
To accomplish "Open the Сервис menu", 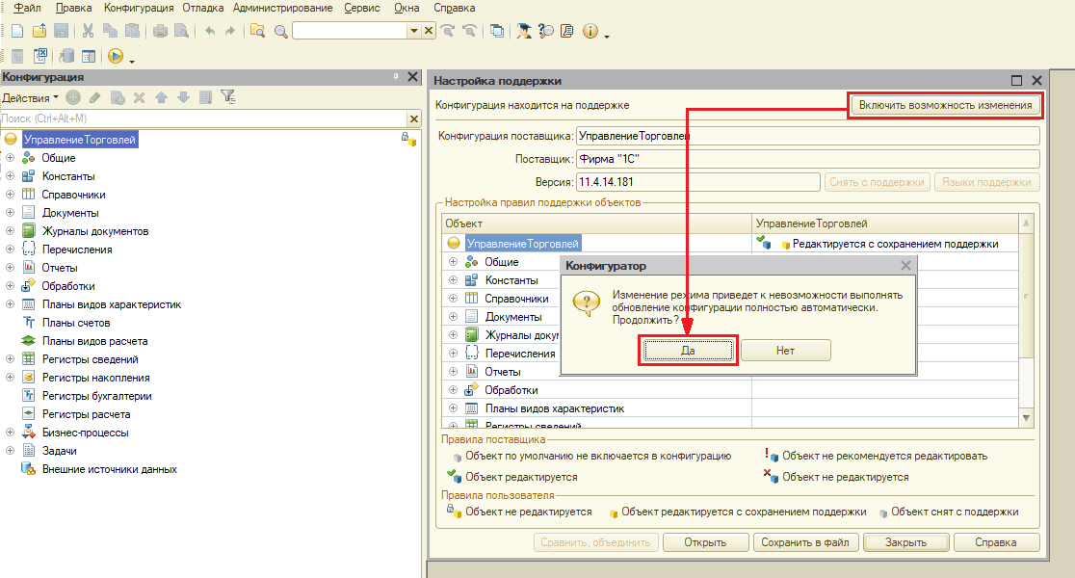I will point(362,8).
